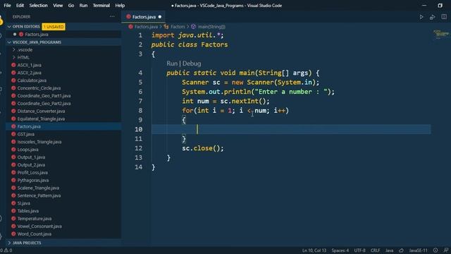Click the method icon in breadcrumb before main

tap(193, 27)
